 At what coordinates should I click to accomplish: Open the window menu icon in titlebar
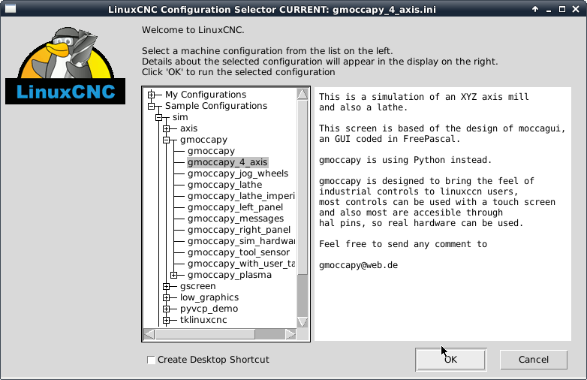10,8
